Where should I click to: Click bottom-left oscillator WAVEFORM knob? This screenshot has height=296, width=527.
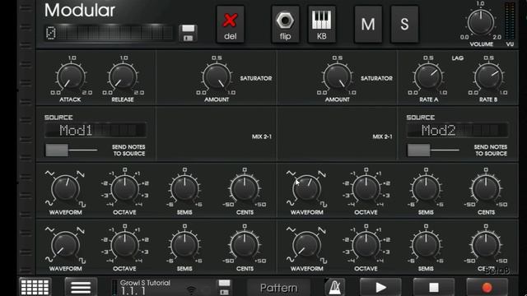pos(66,245)
